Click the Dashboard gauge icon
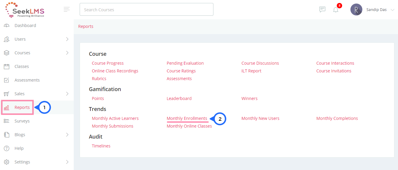Screen dimensions: 398x170 pyautogui.click(x=7, y=26)
